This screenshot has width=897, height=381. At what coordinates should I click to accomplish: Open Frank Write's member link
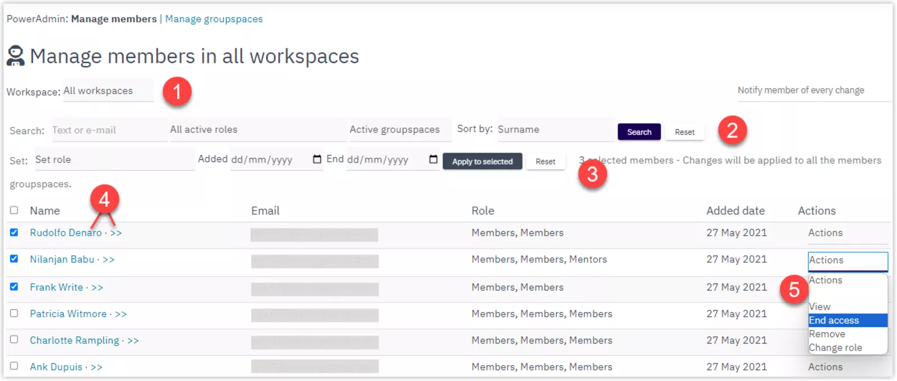(56, 287)
